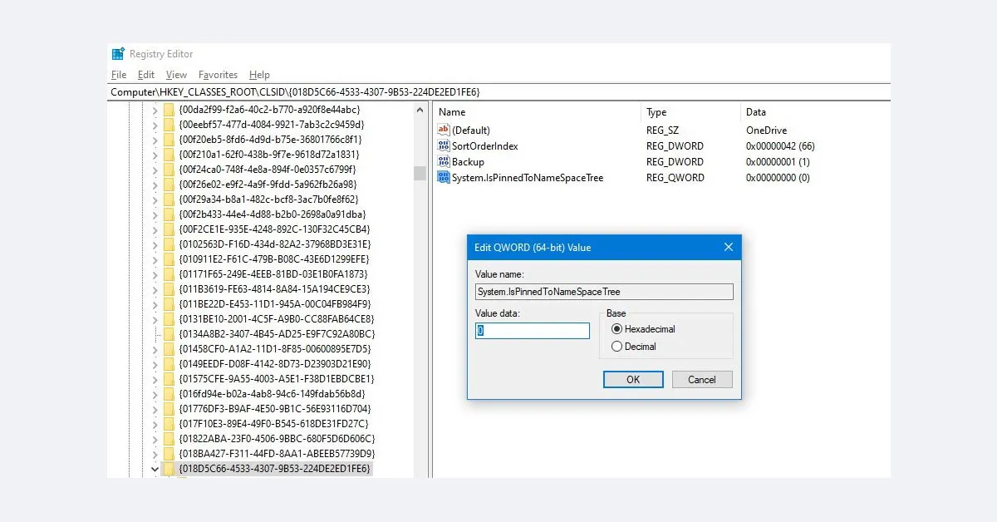
Task: Select the Hexadecimal base radio button
Action: click(616, 329)
